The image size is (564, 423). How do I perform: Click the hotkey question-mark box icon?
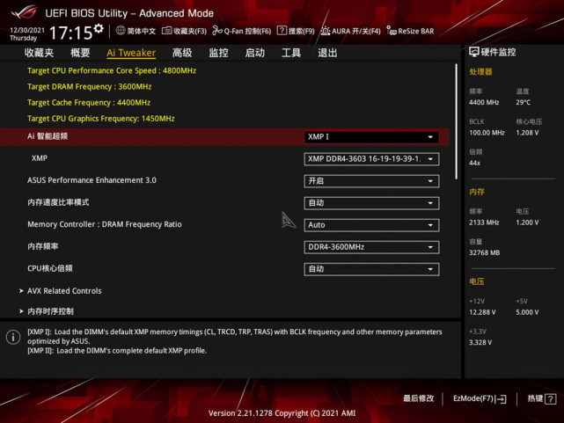coord(550,399)
